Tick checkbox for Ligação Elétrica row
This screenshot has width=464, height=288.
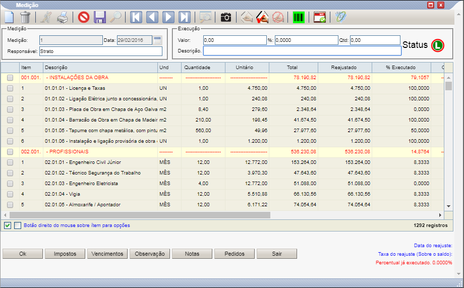(x=10, y=99)
